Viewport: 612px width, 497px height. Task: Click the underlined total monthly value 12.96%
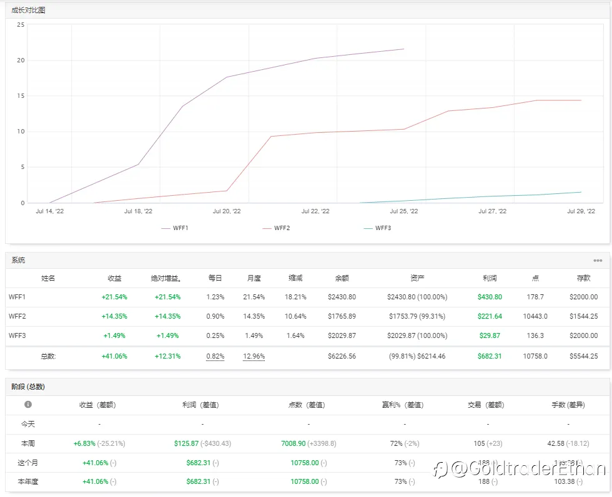pyautogui.click(x=254, y=356)
